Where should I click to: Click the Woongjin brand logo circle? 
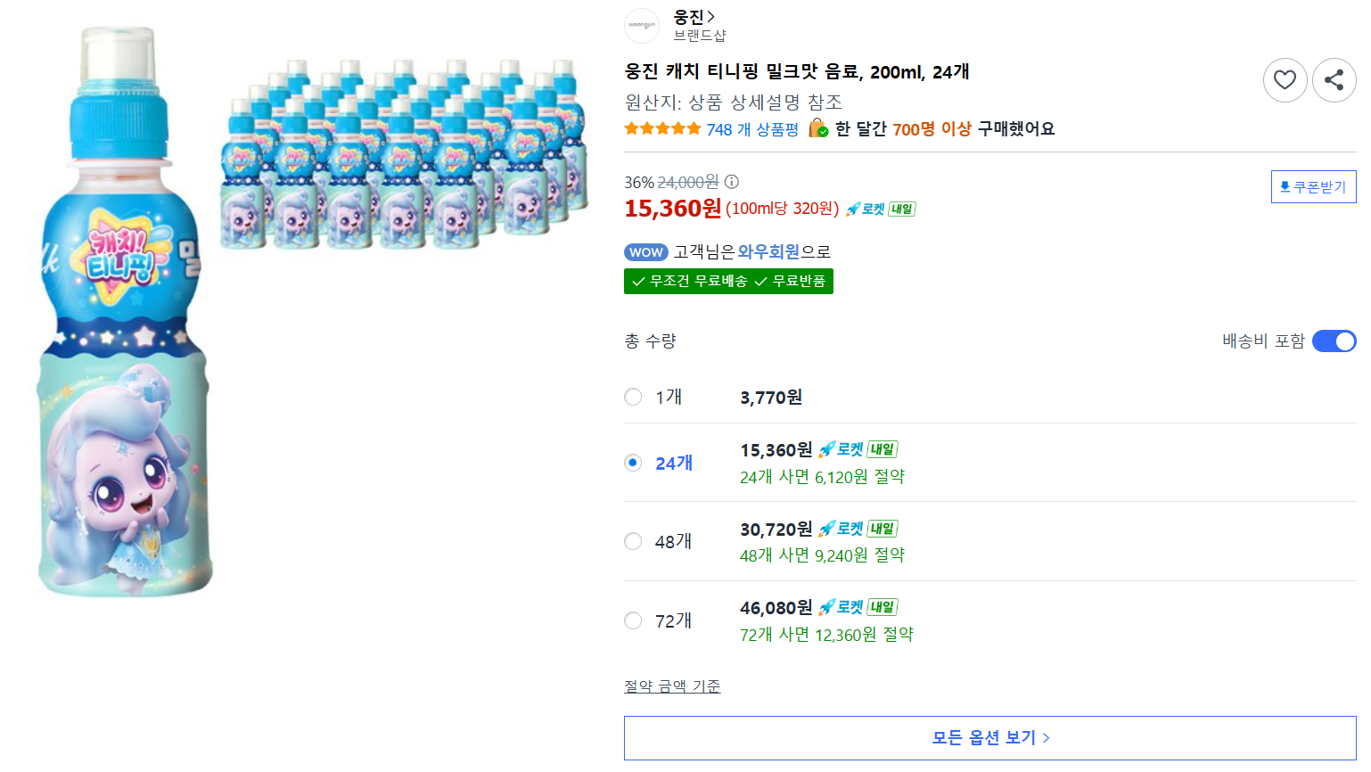[x=642, y=26]
